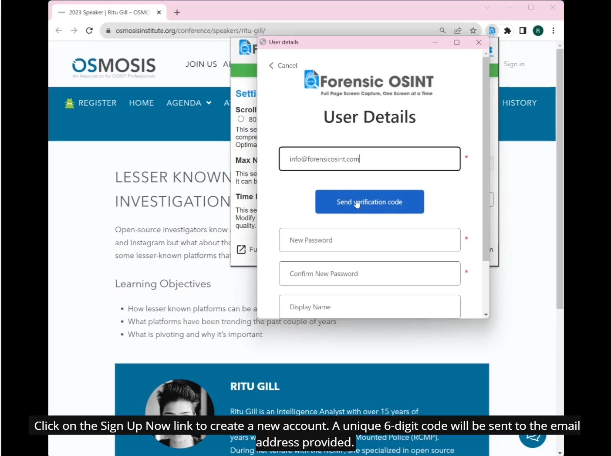Viewport: 611px width, 456px height.
Task: Click the browser address bar URL
Action: (x=190, y=30)
